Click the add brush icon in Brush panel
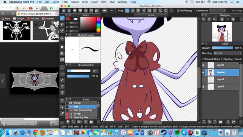Image resolution: width=243 pixels, height=137 pixels. click(x=73, y=122)
